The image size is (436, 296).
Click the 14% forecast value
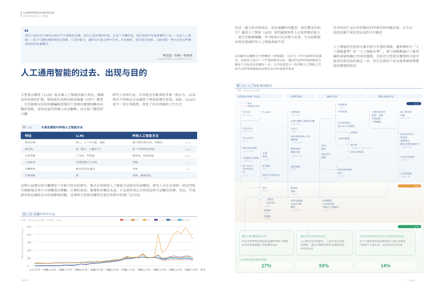[386, 266]
